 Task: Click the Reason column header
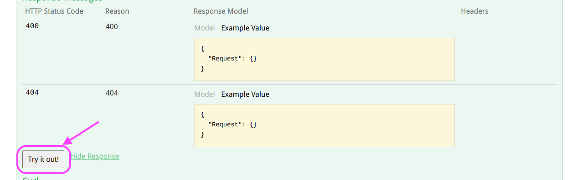coord(117,11)
